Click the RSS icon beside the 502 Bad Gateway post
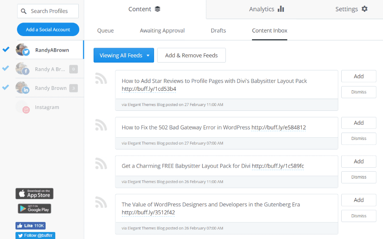 point(101,125)
